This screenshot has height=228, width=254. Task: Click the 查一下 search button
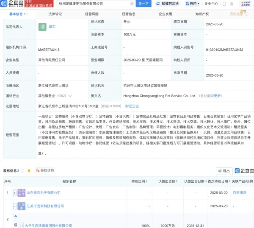(144, 3)
